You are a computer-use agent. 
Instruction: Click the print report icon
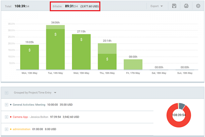(186, 6)
